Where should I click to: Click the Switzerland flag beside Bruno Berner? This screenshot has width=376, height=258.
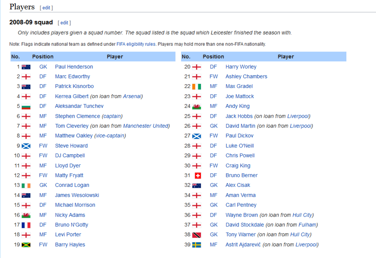pos(198,176)
